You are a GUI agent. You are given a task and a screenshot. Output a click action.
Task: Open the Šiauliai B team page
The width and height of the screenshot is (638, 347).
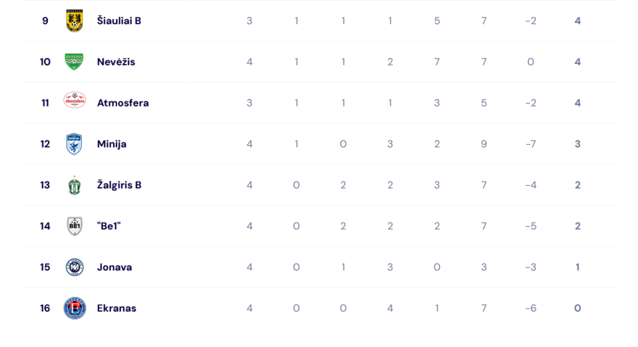point(119,21)
